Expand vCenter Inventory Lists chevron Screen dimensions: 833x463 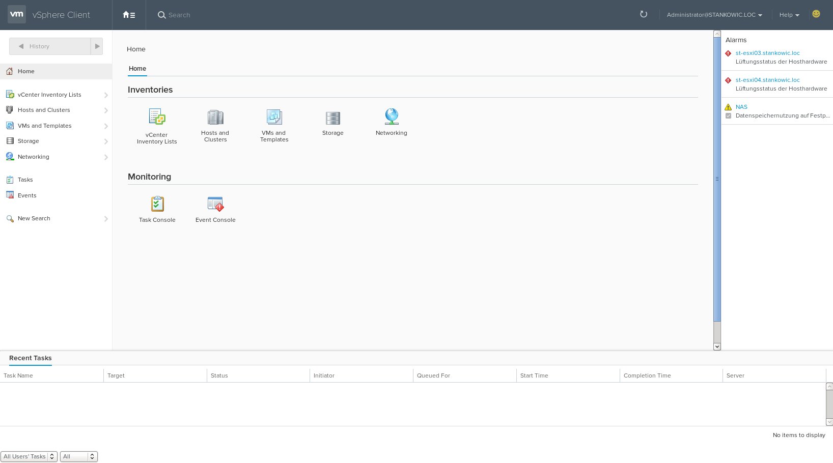pos(106,95)
